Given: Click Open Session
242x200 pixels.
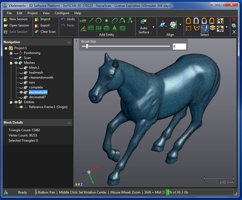Looking at the screenshot, I should [16, 25].
